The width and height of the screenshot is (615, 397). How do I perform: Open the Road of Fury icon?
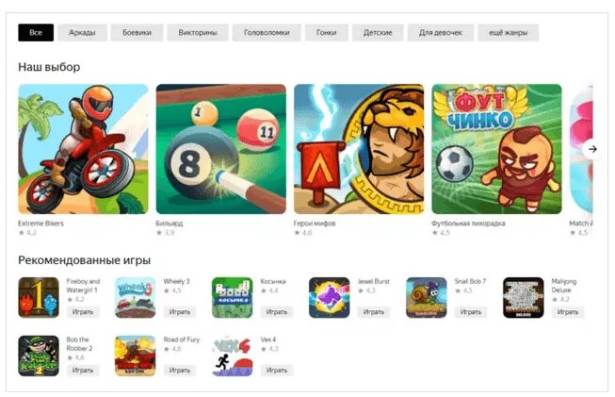point(136,356)
